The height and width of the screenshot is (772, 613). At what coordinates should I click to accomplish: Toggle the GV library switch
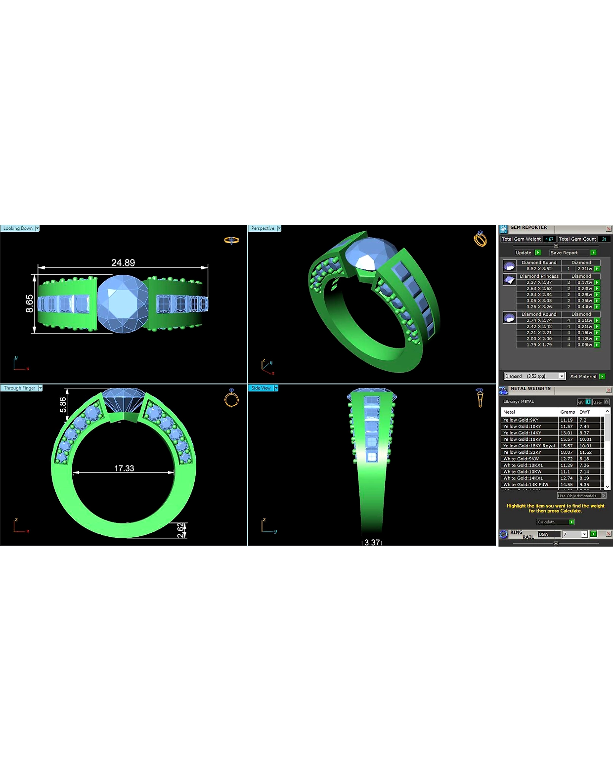584,402
